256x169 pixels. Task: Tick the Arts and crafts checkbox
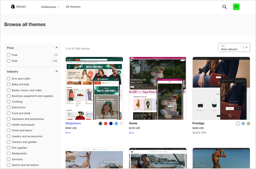tap(9, 79)
